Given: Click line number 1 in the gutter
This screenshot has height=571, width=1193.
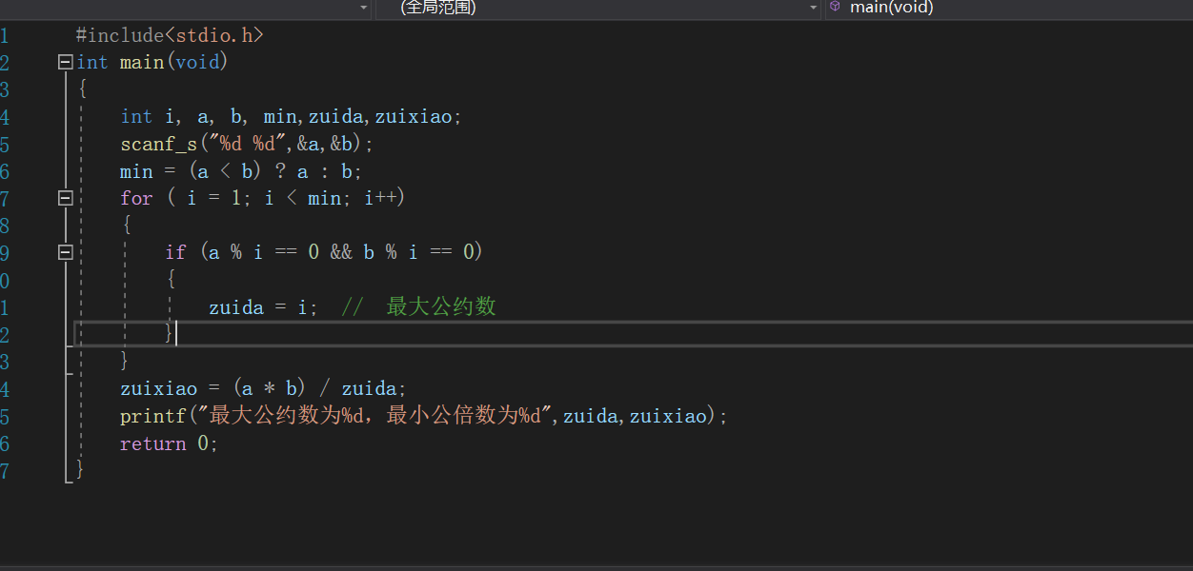Looking at the screenshot, I should coord(5,35).
